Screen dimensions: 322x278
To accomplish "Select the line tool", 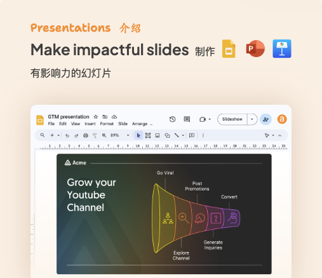I will 177,135.
